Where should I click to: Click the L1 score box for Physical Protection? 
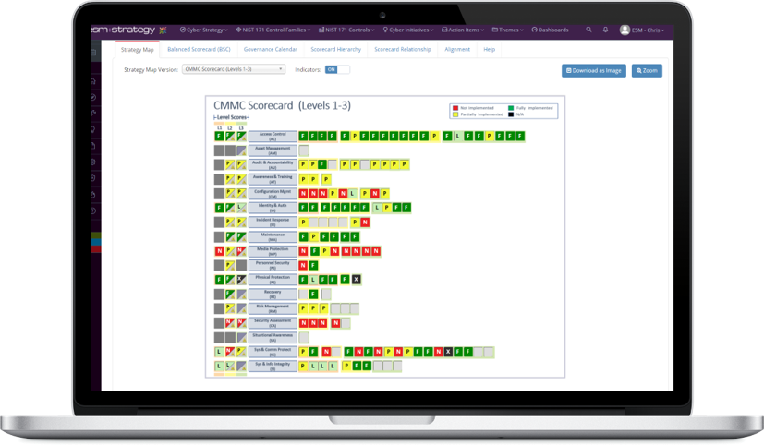(219, 280)
